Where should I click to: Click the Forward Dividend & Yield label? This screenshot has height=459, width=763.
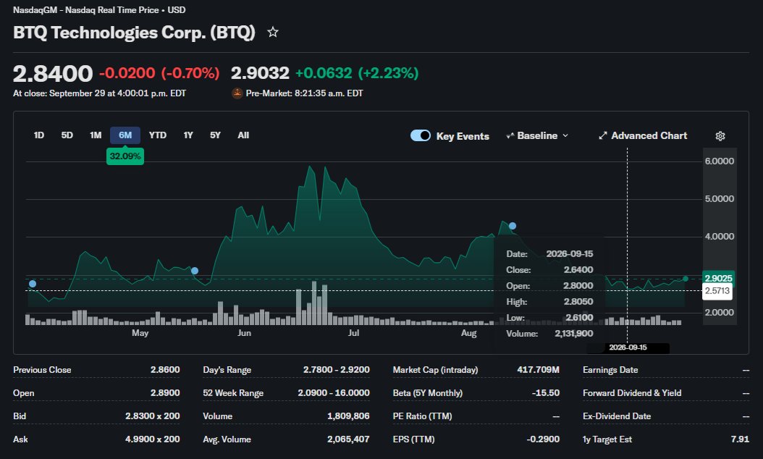(x=632, y=393)
